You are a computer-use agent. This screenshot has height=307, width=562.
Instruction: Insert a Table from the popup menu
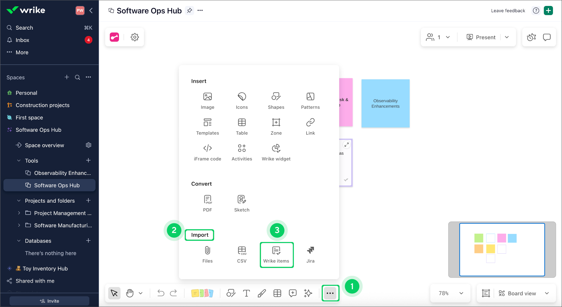tap(242, 126)
